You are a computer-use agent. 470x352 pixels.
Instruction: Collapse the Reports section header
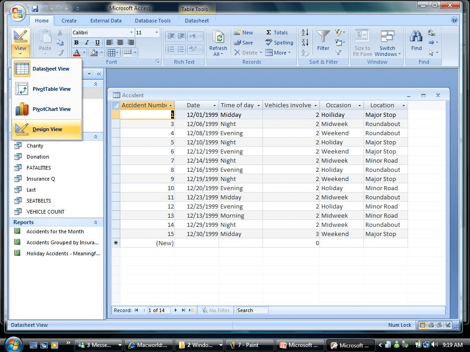coord(96,222)
